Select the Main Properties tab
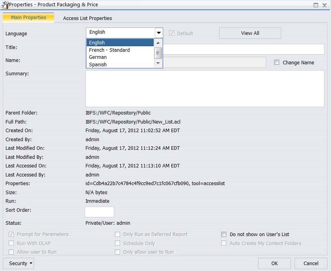 tap(28, 18)
